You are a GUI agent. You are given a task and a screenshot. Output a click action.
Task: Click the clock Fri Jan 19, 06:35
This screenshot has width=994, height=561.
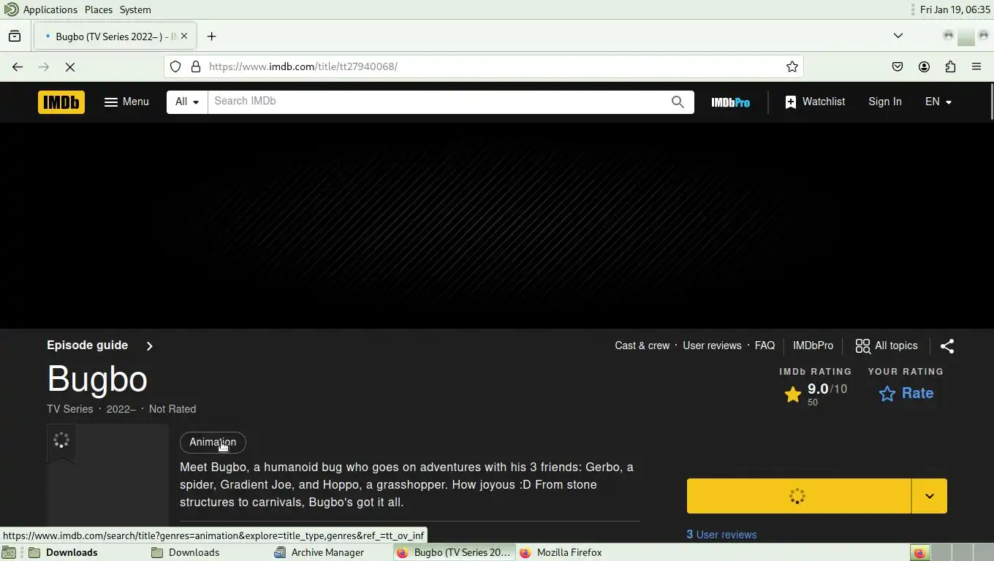955,9
